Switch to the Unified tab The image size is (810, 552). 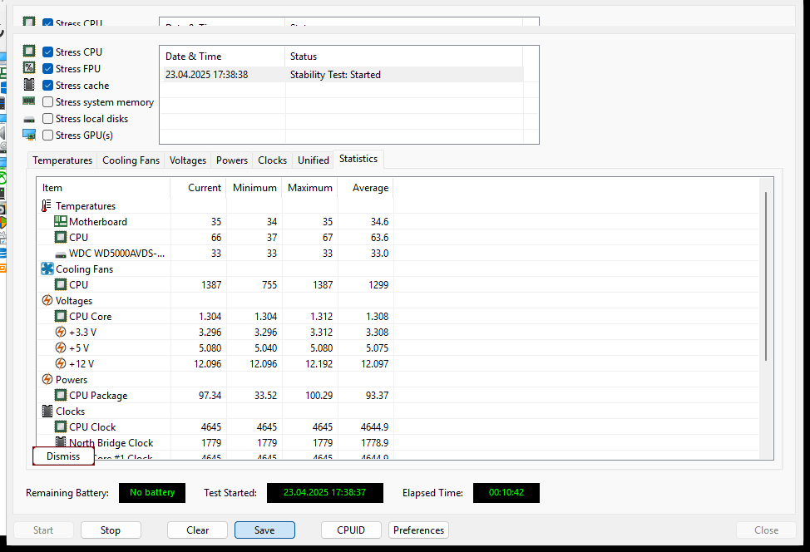click(313, 160)
